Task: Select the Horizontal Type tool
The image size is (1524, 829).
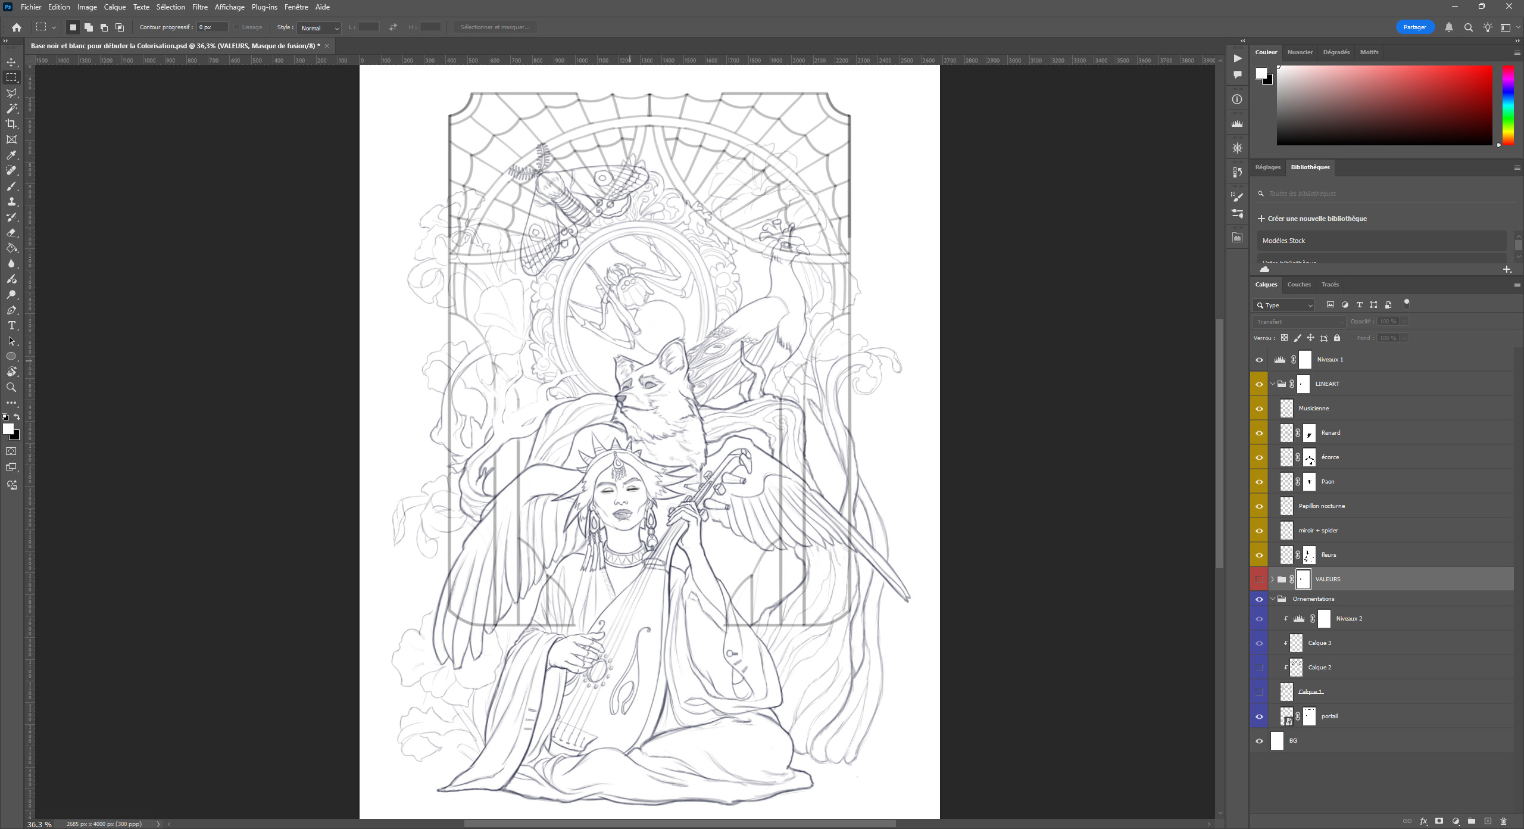Action: coord(11,325)
